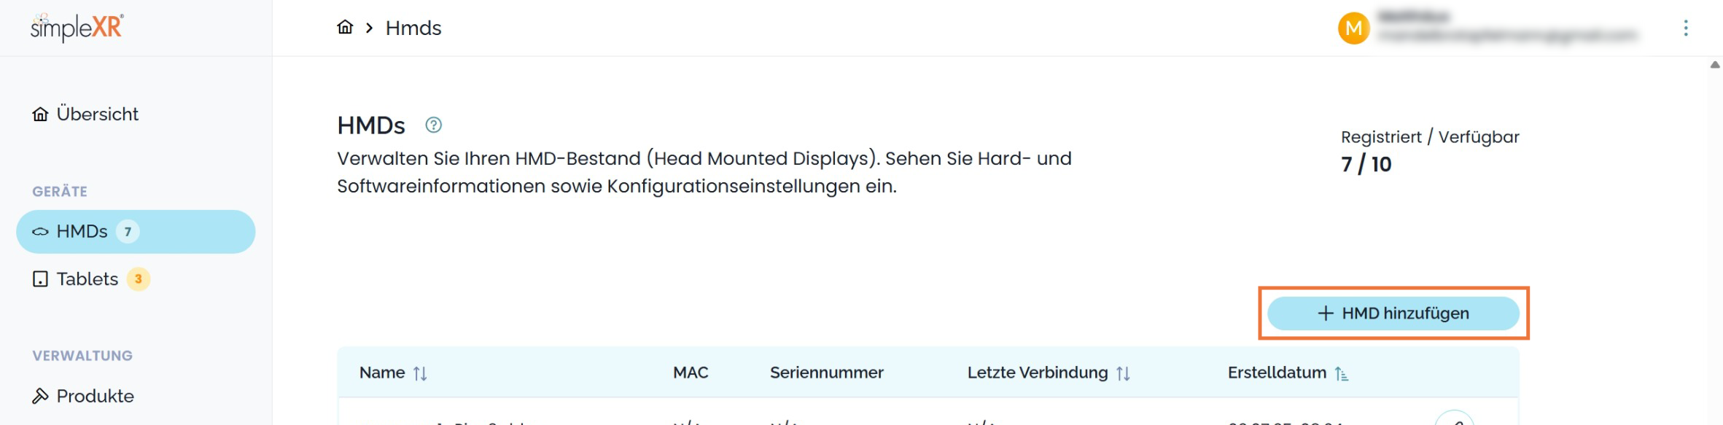The height and width of the screenshot is (425, 1723).
Task: Click the scrollbar up arrow
Action: [x=1714, y=65]
